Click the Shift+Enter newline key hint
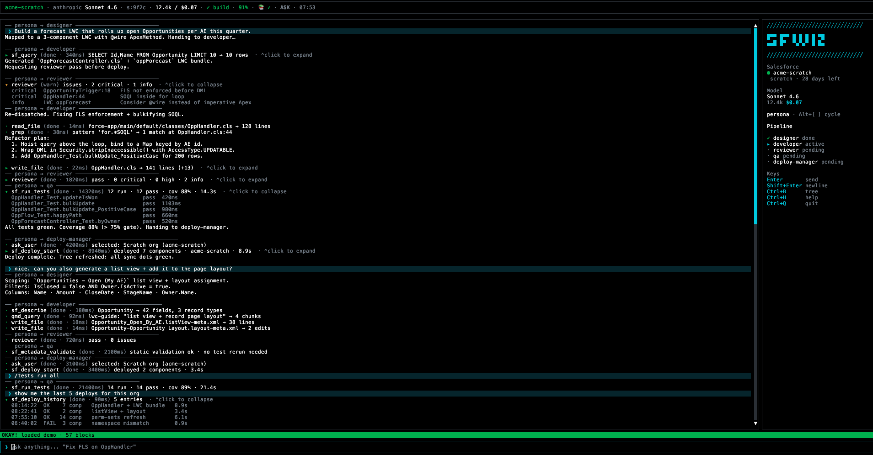 coord(797,185)
